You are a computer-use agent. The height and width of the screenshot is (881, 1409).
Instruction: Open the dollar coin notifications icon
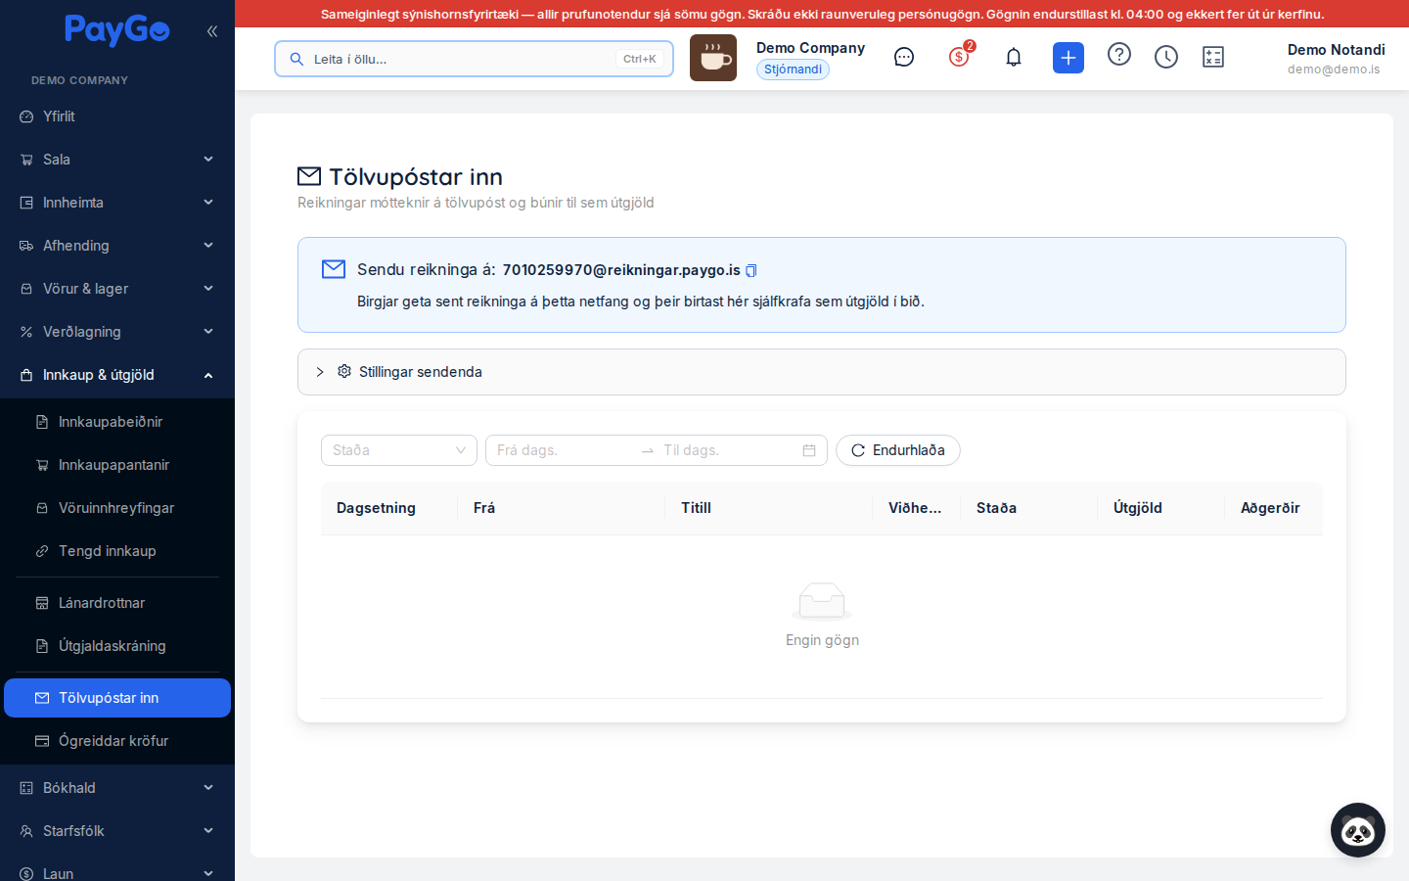pyautogui.click(x=959, y=57)
